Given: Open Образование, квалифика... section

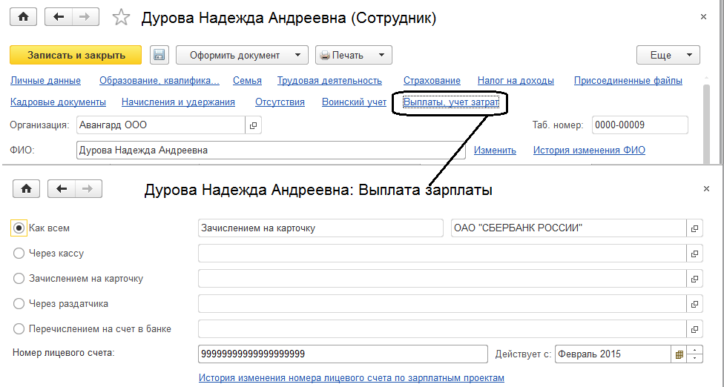Looking at the screenshot, I should coord(159,81).
